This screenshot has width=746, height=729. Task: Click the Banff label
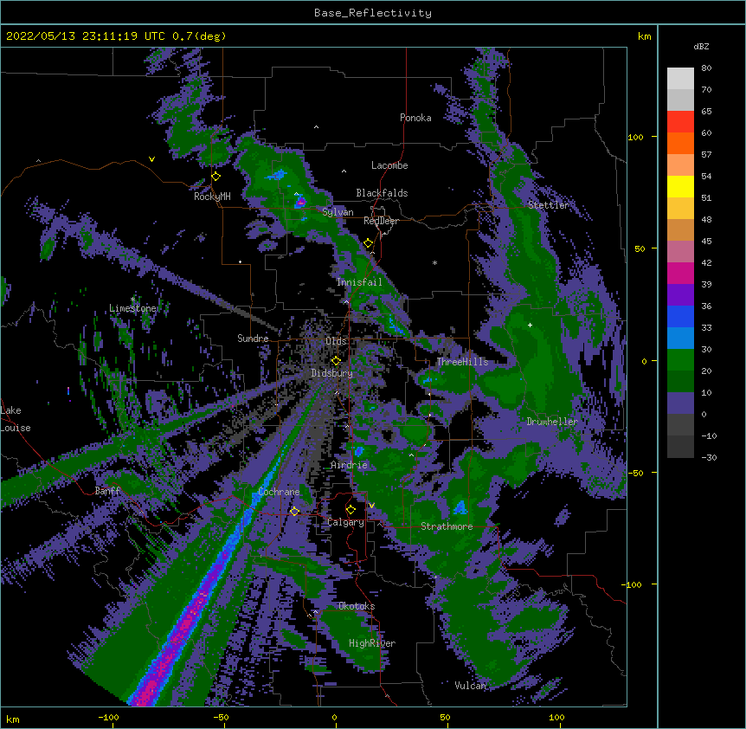(107, 491)
